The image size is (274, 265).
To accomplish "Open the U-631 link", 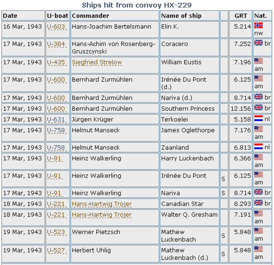I will point(56,119).
